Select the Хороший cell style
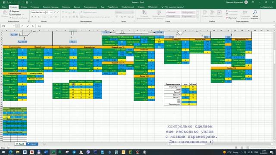Viewport: 276px width, 155px height. coord(188,16)
